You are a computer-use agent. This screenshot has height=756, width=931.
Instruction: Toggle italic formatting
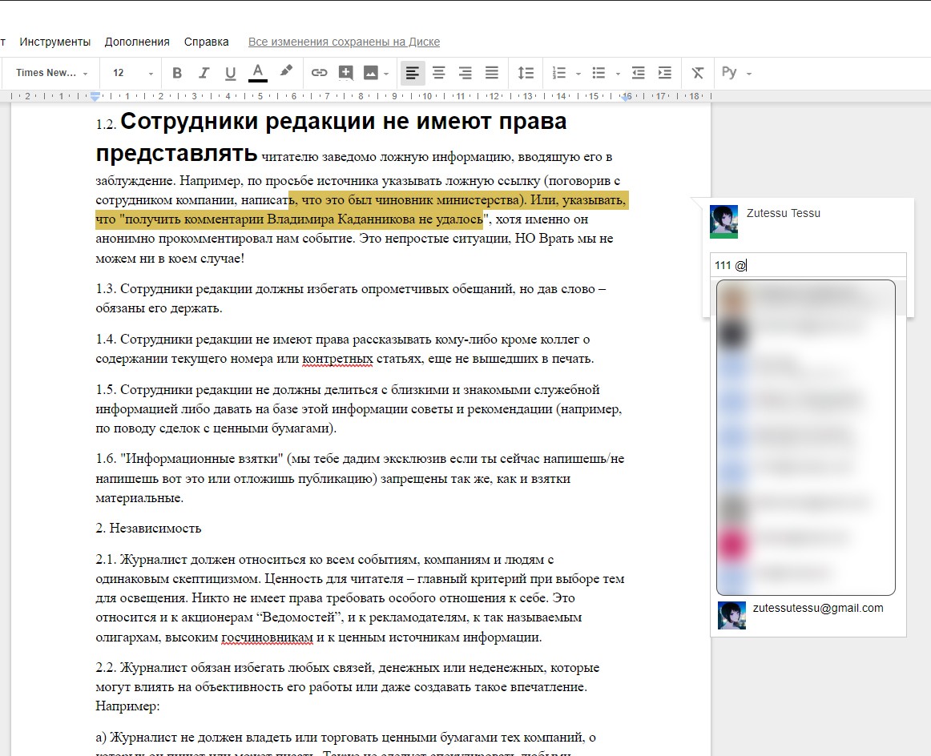[x=204, y=73]
